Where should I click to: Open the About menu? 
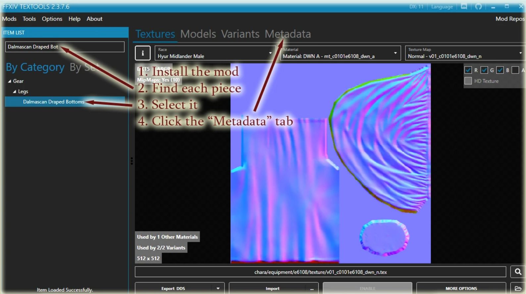click(x=94, y=19)
